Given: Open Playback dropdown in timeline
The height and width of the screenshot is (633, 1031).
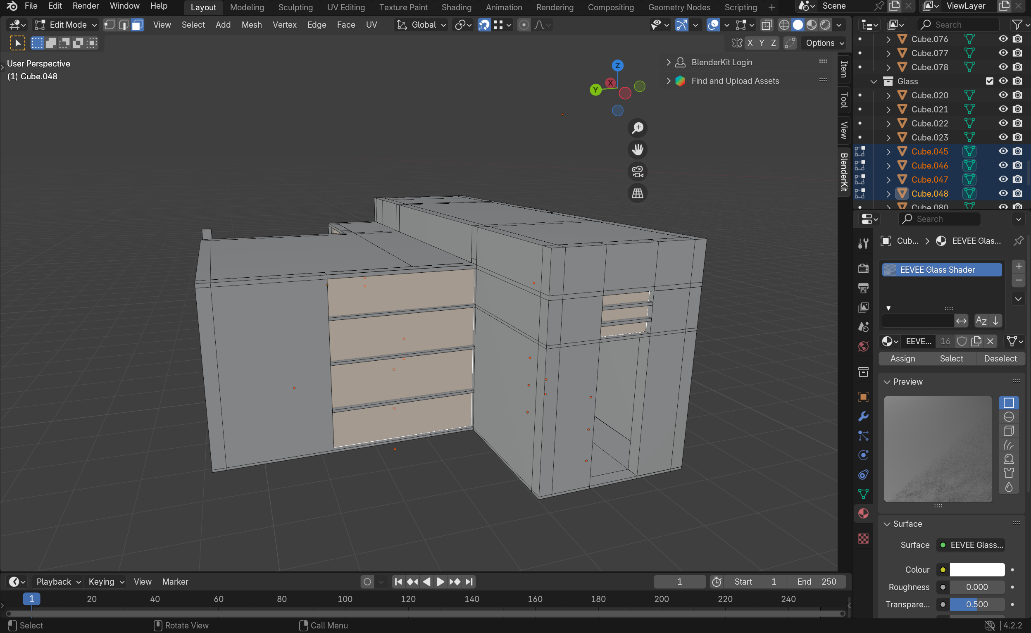Looking at the screenshot, I should 58,581.
